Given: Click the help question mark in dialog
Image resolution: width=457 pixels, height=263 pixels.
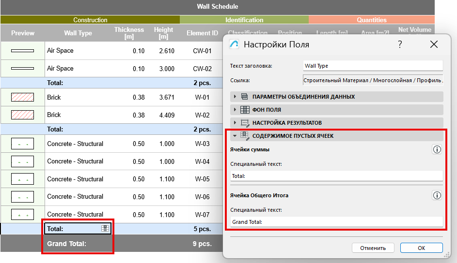Looking at the screenshot, I should click(x=400, y=44).
